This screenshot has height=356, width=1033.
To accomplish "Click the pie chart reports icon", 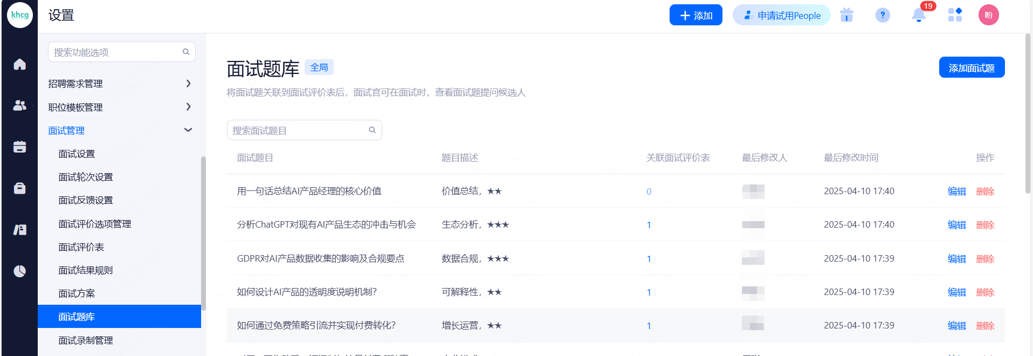I will 19,271.
